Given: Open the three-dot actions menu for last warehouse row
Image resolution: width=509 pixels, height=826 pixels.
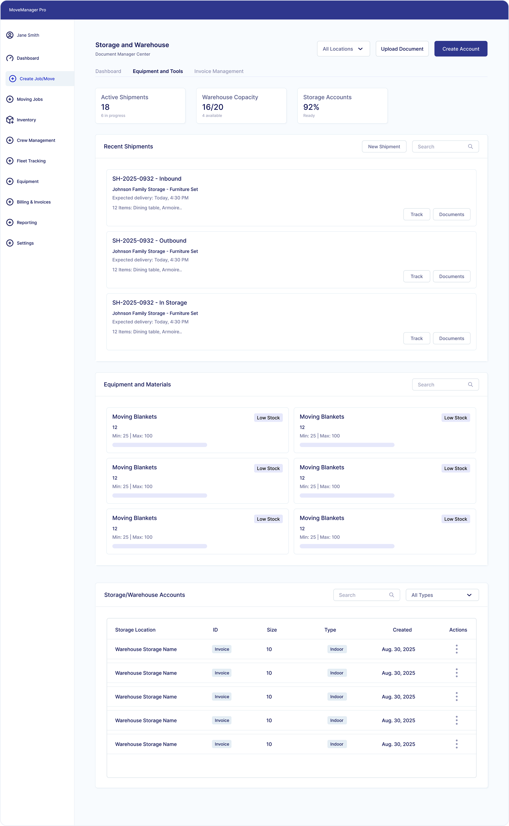Looking at the screenshot, I should click(456, 744).
